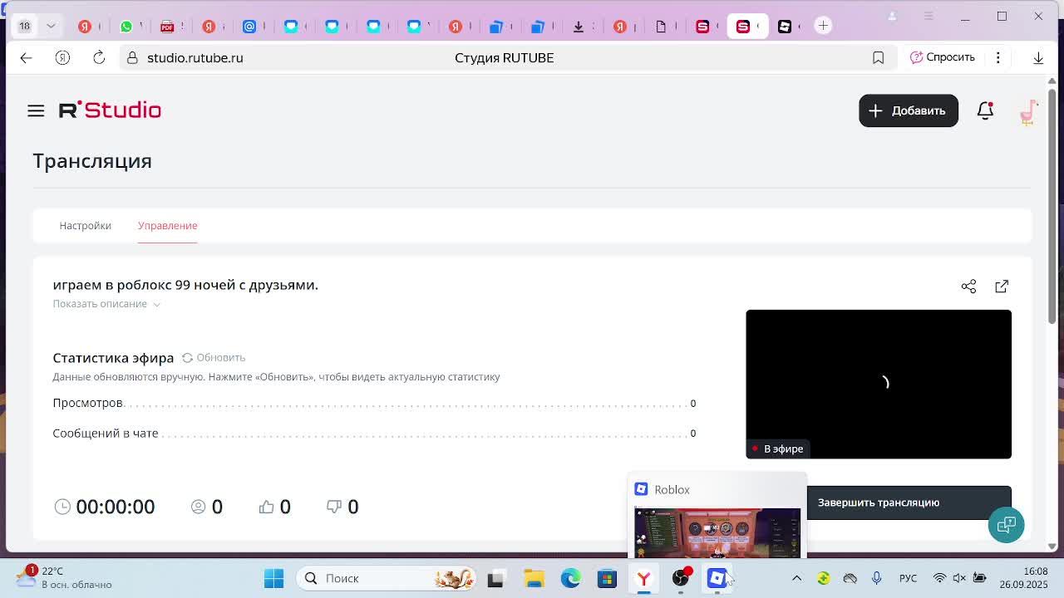This screenshot has height=598, width=1064.
Task: Open the notifications bell
Action: point(985,110)
